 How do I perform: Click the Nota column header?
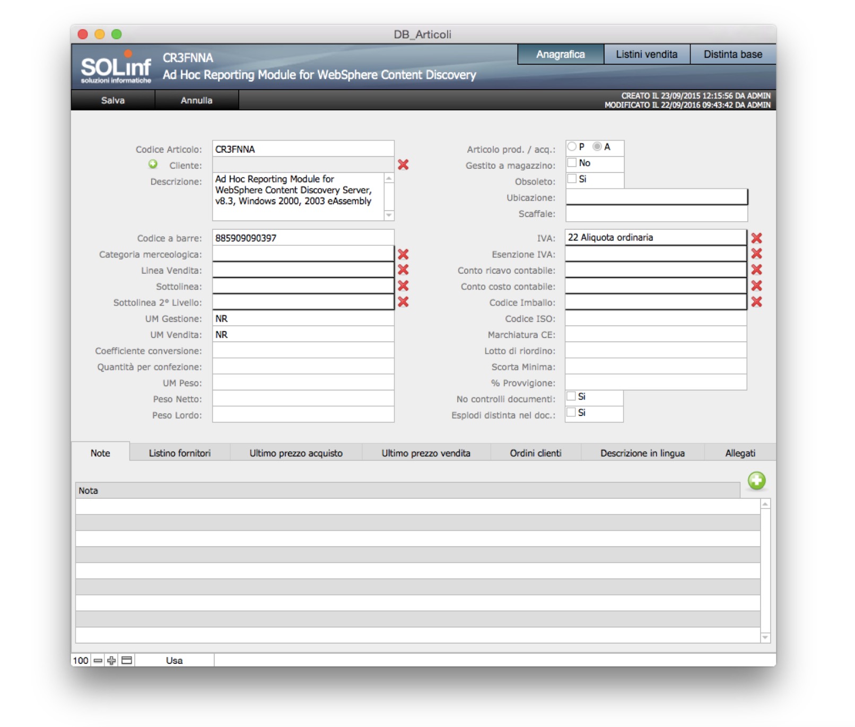coord(407,490)
